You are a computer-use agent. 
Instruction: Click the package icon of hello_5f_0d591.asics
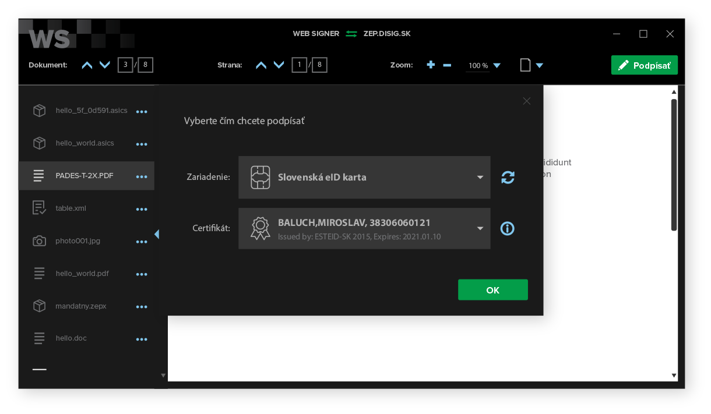click(39, 111)
